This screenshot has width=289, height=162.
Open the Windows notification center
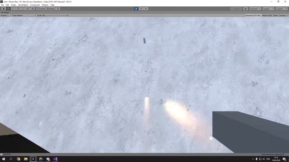[284, 159]
